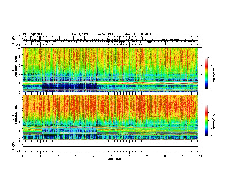Image resolution: width=226 pixels, height=175 pixels.
Task: Click the time axis tick label "3"
Action: click(x=76, y=156)
